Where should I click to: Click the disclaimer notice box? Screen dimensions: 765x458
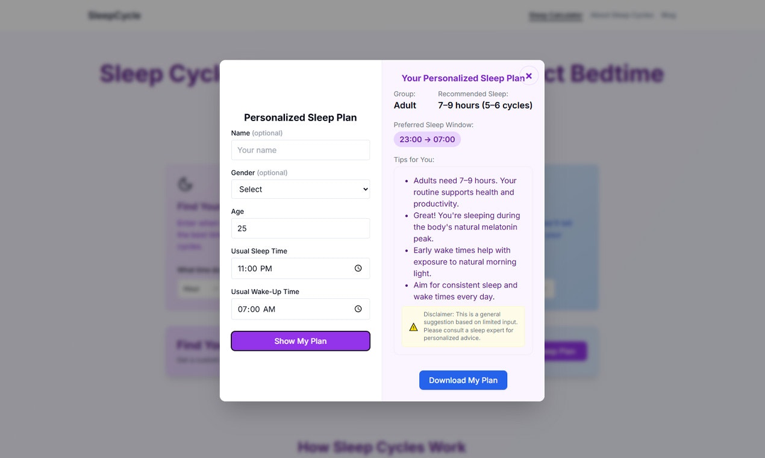pos(463,327)
